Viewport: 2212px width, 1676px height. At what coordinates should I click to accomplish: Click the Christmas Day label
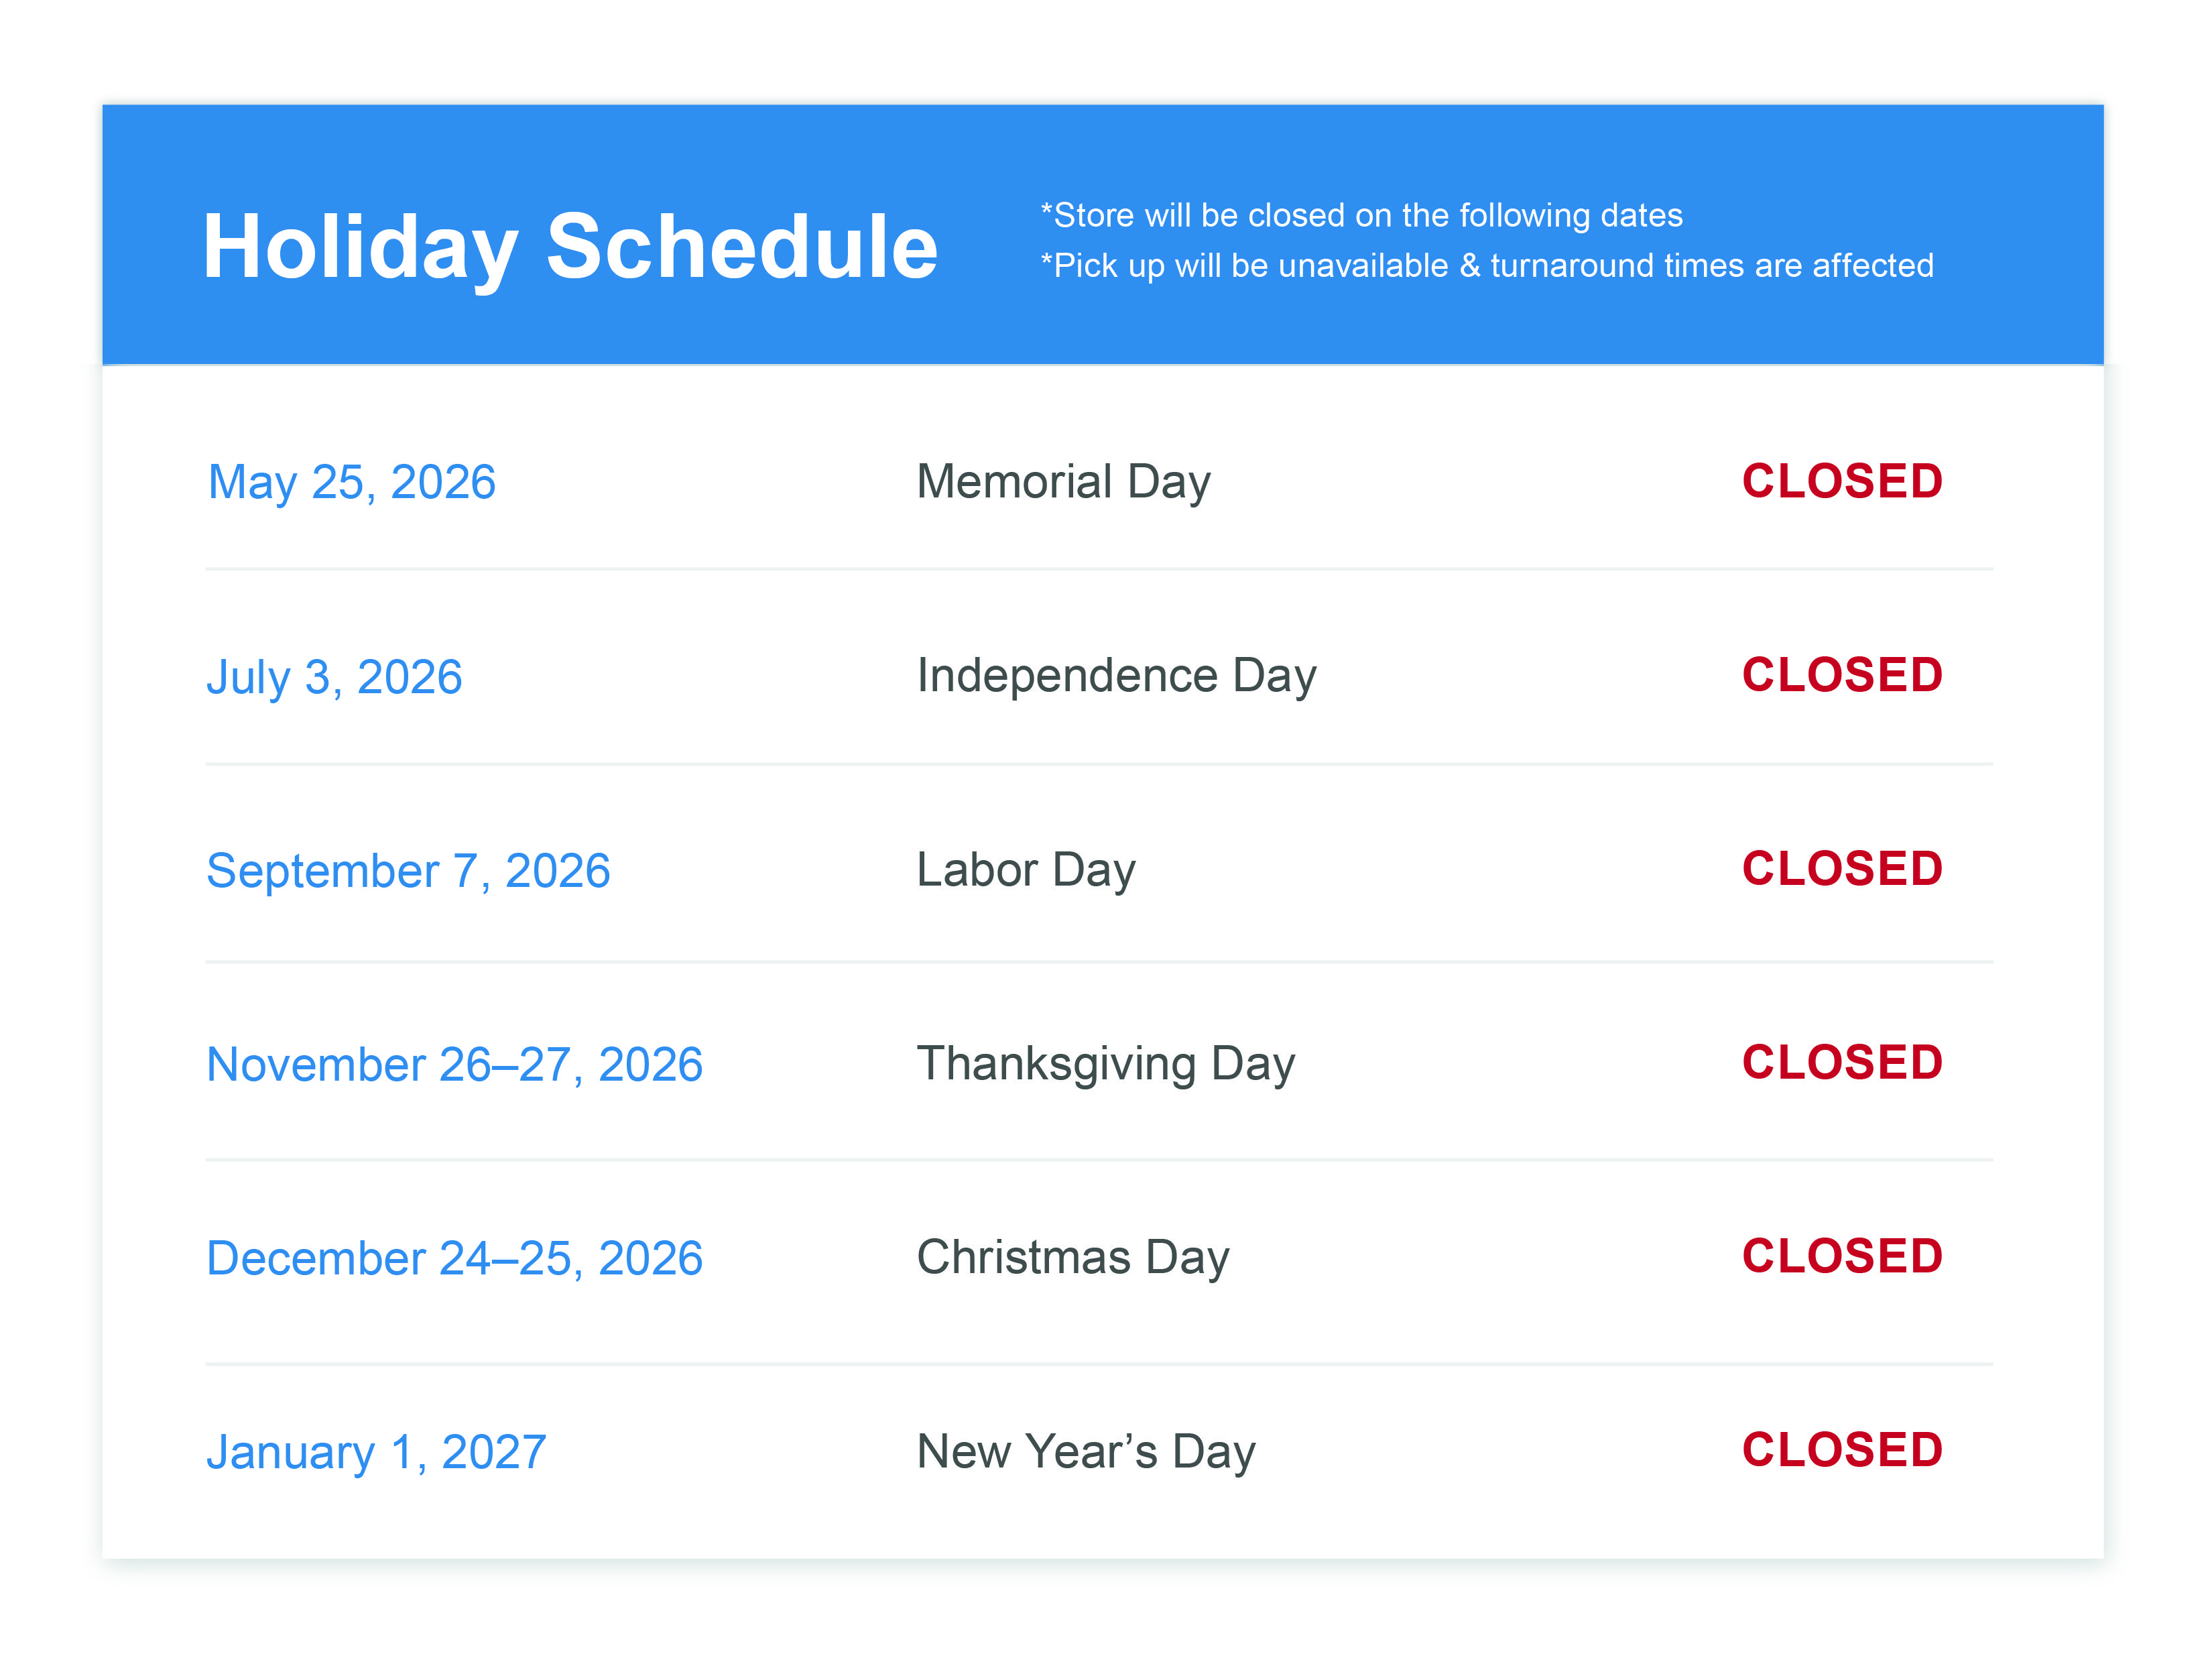[x=1072, y=1258]
